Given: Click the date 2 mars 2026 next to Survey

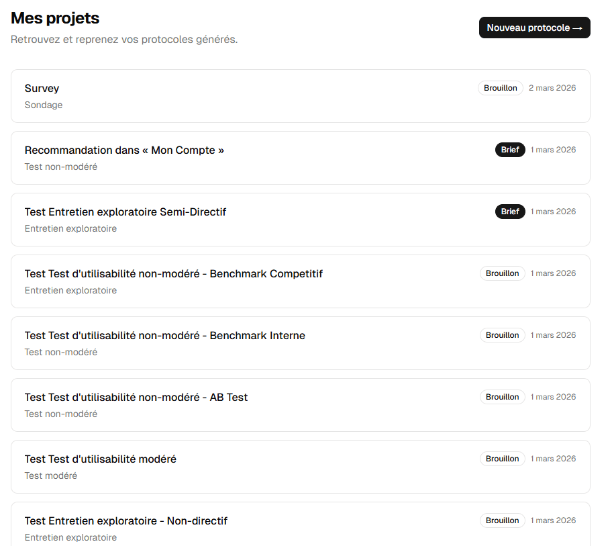Looking at the screenshot, I should click(552, 87).
